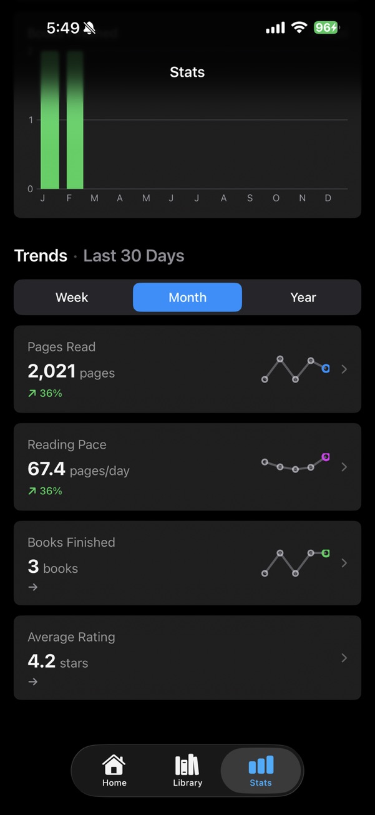Tap the battery indicator in the status bar
The image size is (375, 815).
tap(326, 27)
